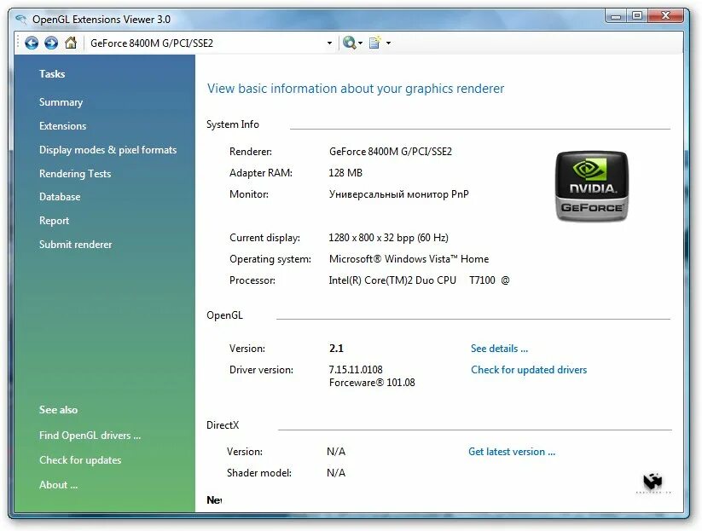Open the About link
This screenshot has height=531, width=702.
58,484
